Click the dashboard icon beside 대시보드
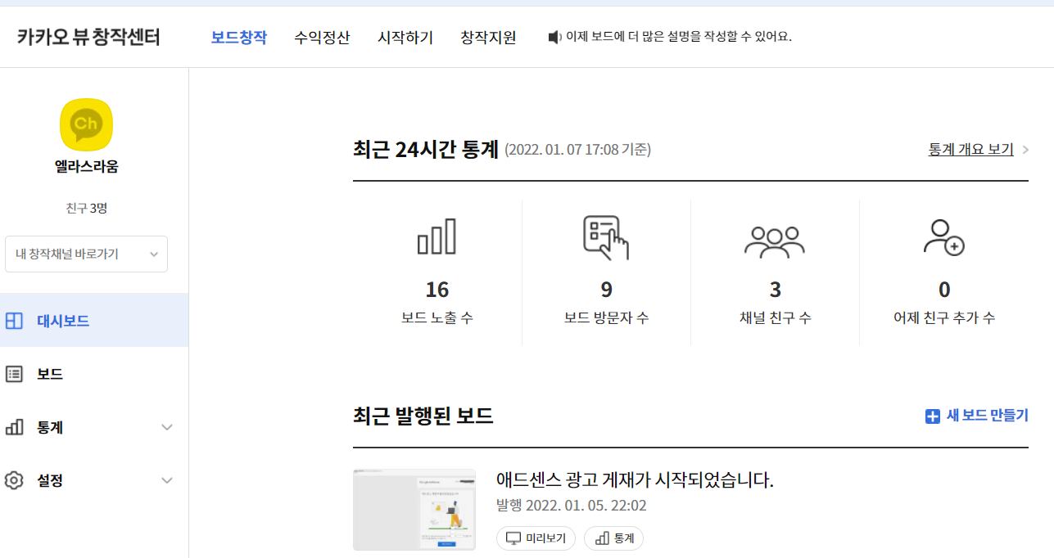The width and height of the screenshot is (1054, 558). coord(14,321)
